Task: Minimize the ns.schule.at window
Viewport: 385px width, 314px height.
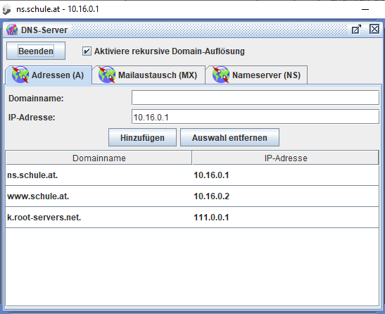Action: [x=365, y=10]
